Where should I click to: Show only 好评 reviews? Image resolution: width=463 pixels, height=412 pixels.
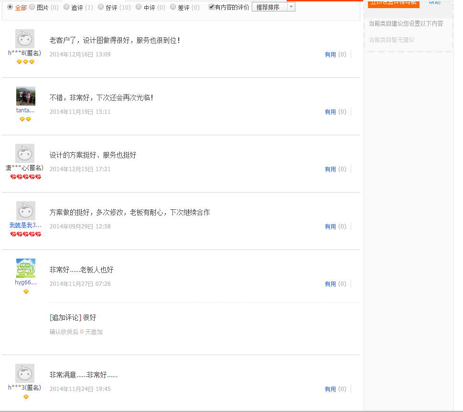(101, 7)
